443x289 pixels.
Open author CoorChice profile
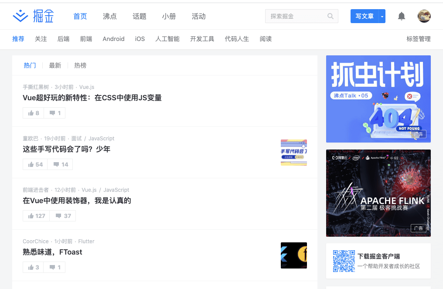36,241
